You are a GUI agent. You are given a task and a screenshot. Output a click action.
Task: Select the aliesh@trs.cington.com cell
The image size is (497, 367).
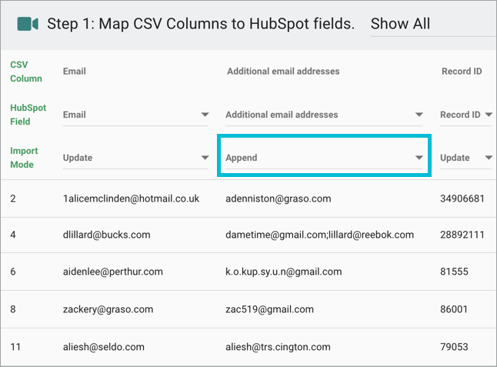278,347
